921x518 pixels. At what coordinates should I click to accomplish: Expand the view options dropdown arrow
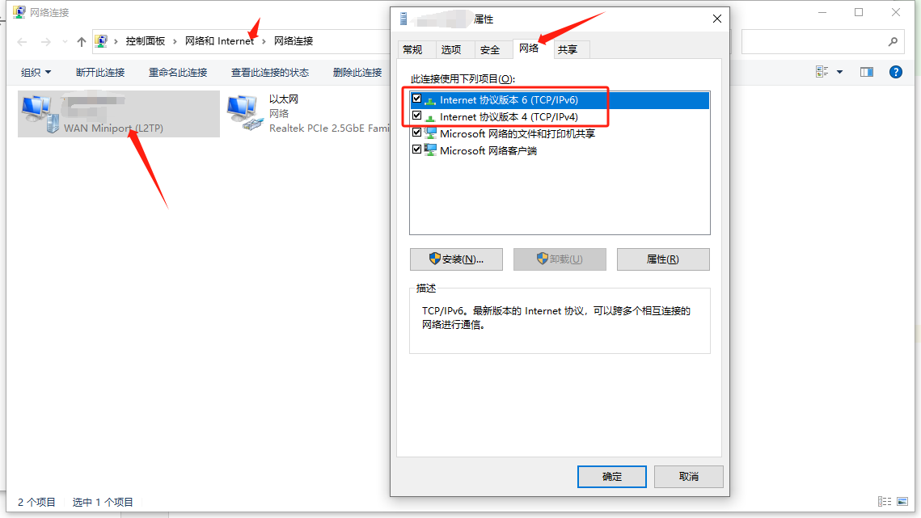tap(839, 72)
